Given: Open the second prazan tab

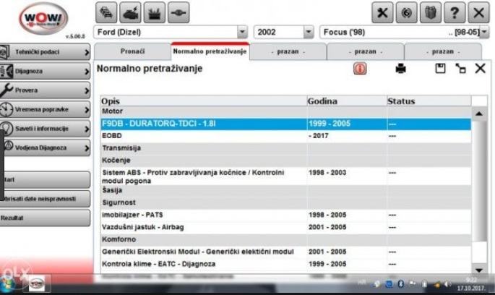Looking at the screenshot, I should tap(365, 51).
